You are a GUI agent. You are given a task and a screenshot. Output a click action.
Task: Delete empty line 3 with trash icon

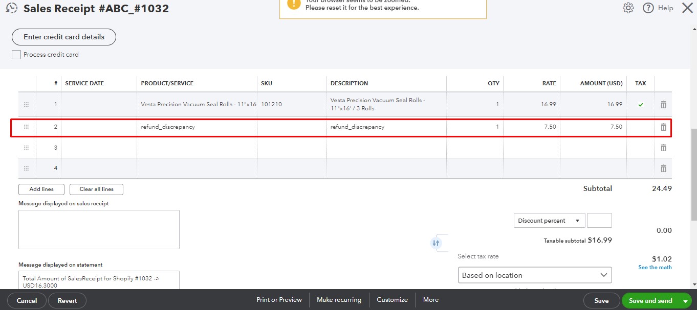tap(663, 148)
